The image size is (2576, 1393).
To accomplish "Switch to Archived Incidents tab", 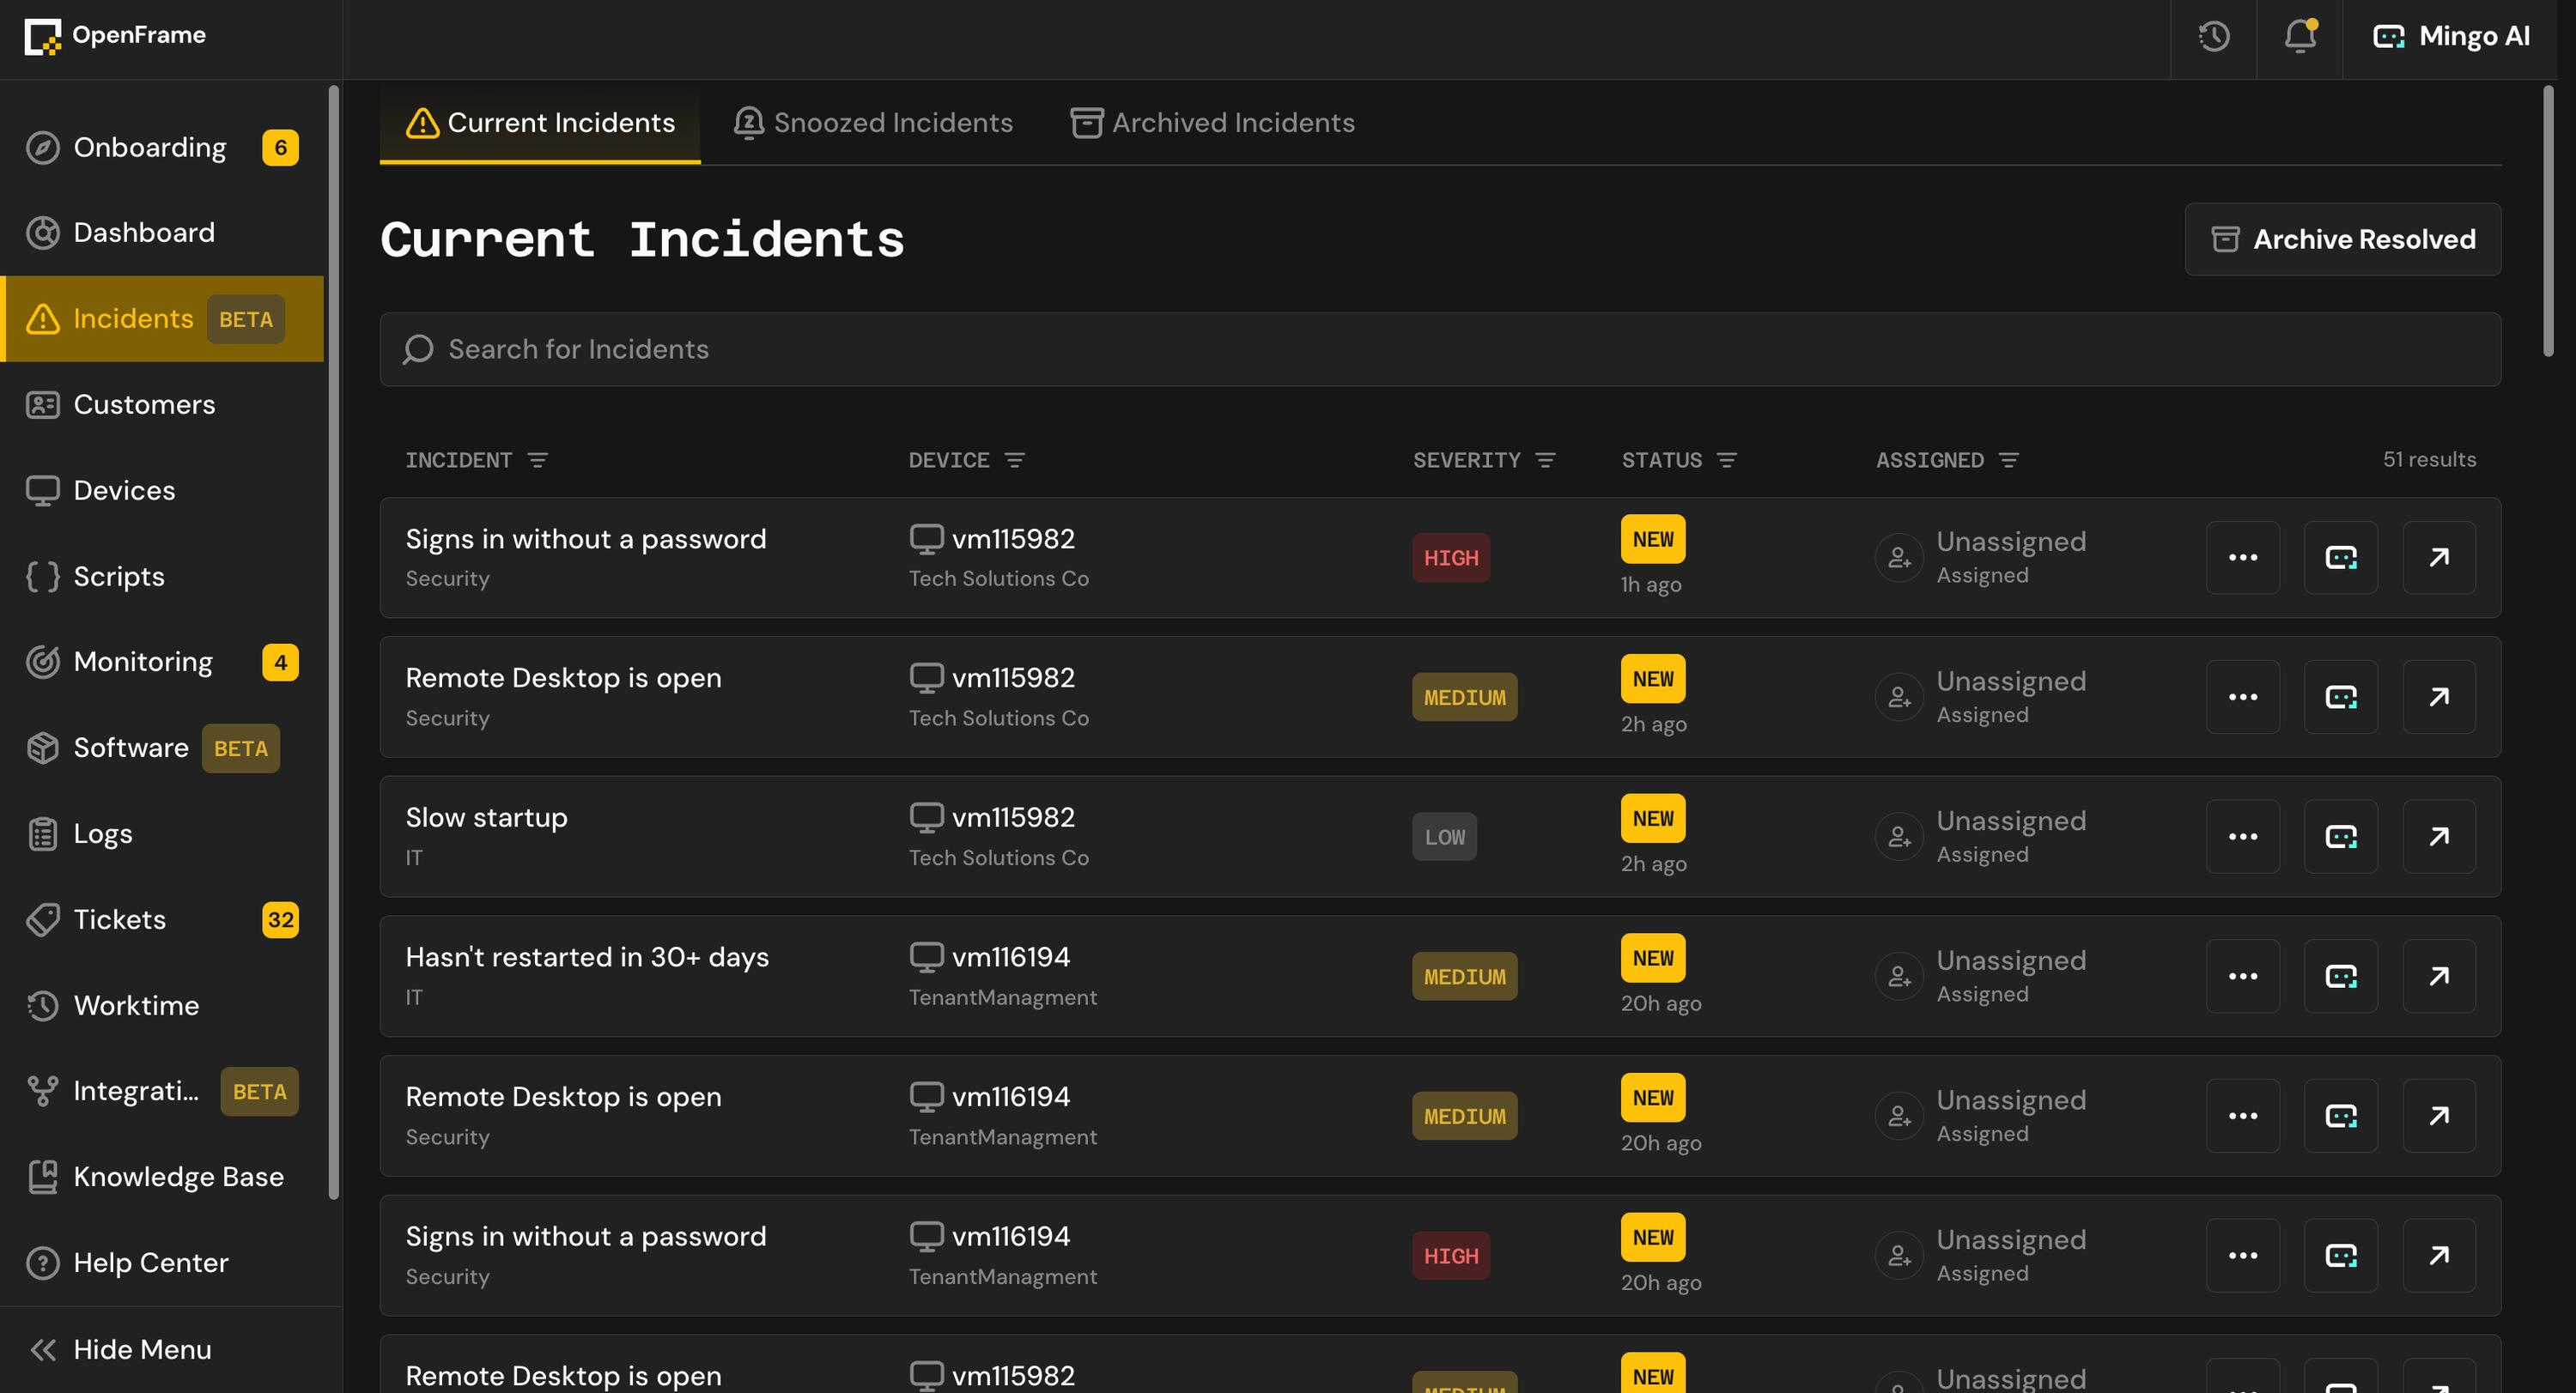I will pyautogui.click(x=1212, y=123).
